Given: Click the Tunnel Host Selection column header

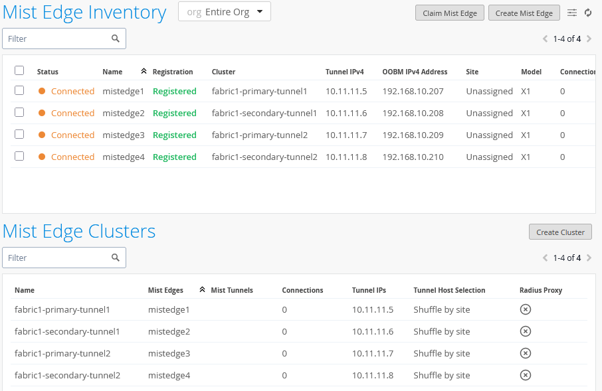Looking at the screenshot, I should pyautogui.click(x=449, y=290).
